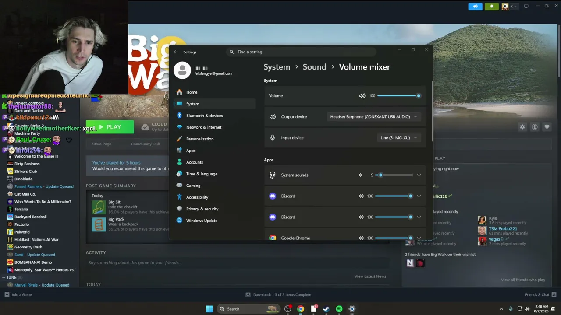Click the activity post input field

click(x=237, y=263)
